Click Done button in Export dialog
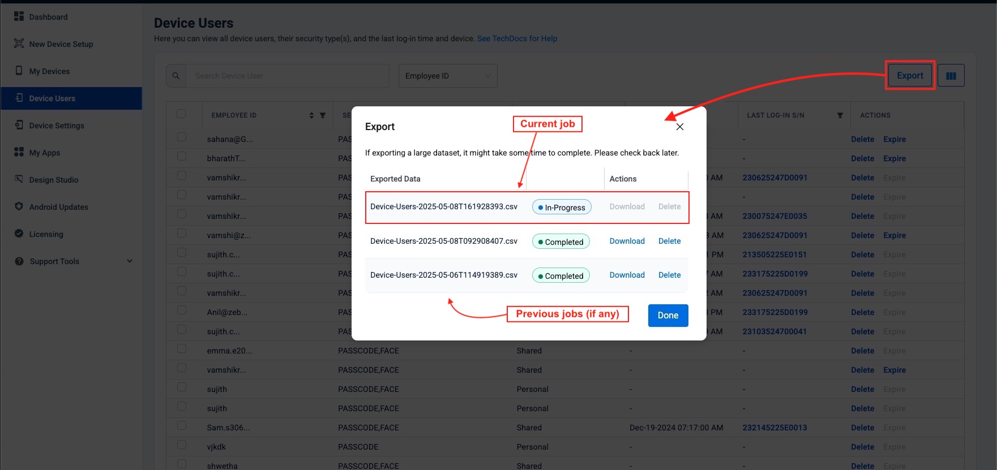This screenshot has width=997, height=470. coord(667,316)
